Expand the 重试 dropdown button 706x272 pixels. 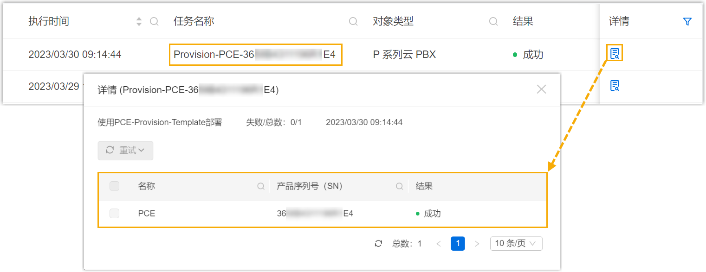125,151
